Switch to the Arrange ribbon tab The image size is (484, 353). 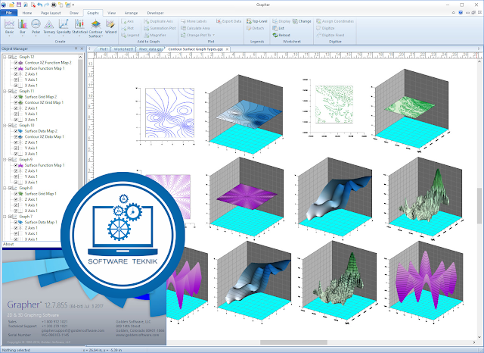(131, 13)
